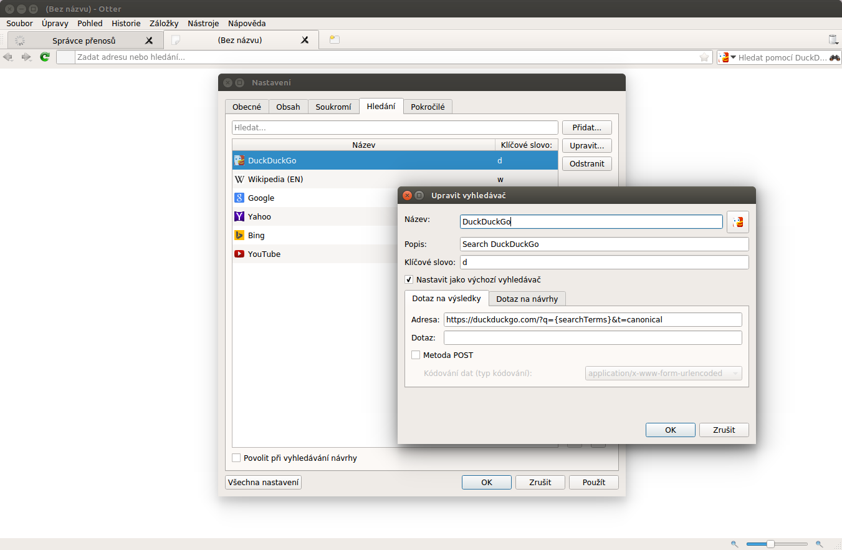Remove the engine with Odstranit button
842x550 pixels.
click(587, 163)
